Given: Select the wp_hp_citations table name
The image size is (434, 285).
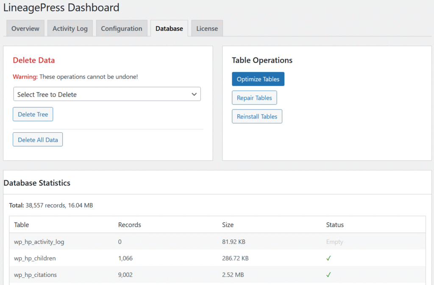Looking at the screenshot, I should click(x=35, y=275).
